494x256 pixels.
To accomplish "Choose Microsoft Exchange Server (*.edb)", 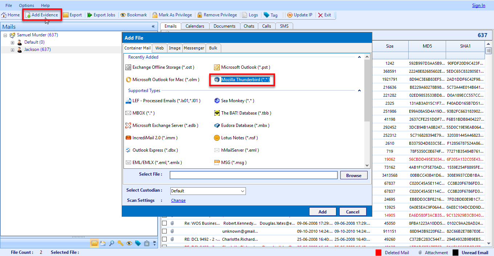I will 162,125.
